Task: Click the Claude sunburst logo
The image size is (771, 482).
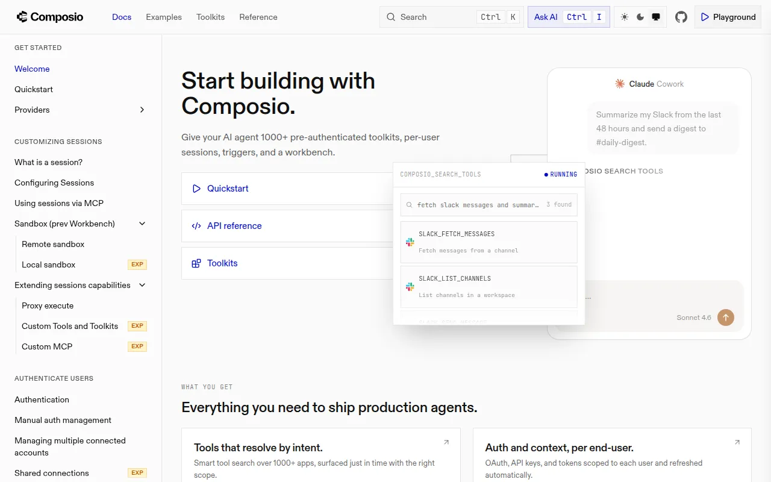Action: point(620,84)
